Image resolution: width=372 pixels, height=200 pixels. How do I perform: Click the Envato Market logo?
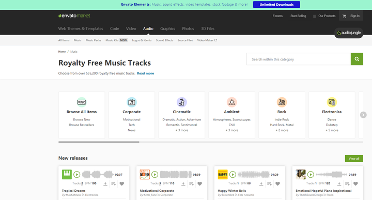(x=74, y=16)
